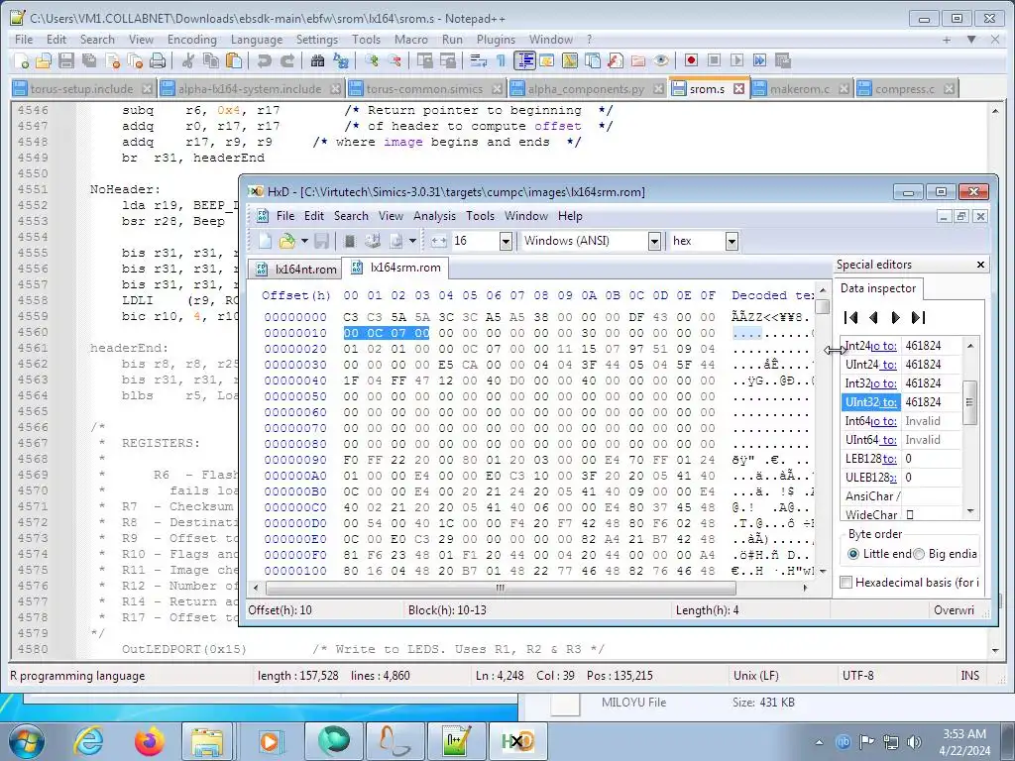This screenshot has width=1015, height=761.
Task: Open HxD Tools menu
Action: pos(481,216)
